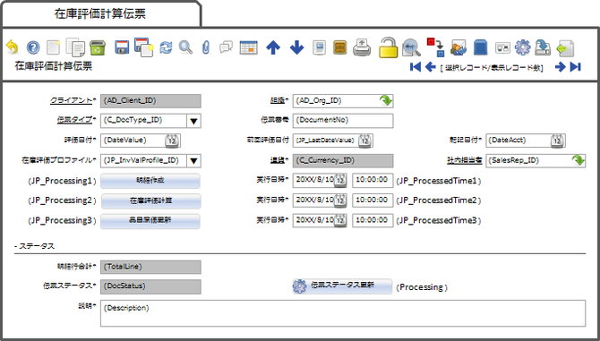Click the grey C_Currency_ID field

tap(343, 160)
